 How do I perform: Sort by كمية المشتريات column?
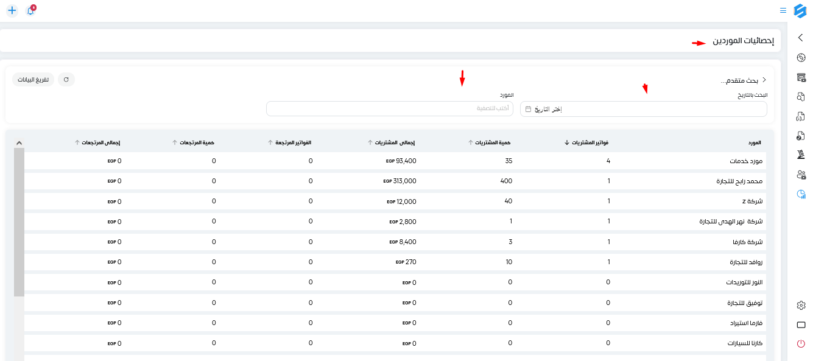[x=489, y=142]
